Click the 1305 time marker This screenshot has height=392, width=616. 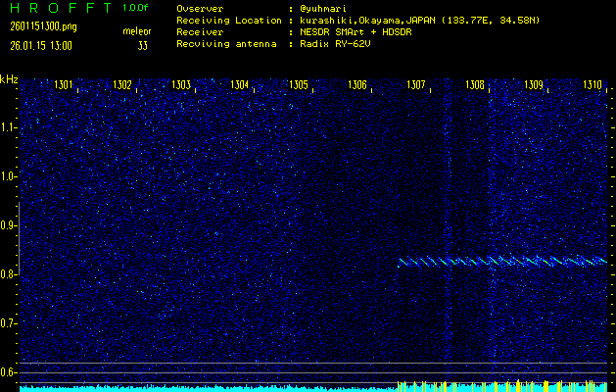point(299,85)
